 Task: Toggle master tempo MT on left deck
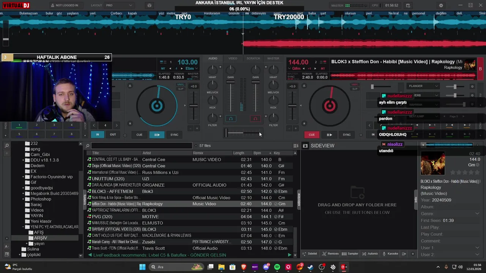[163, 69]
